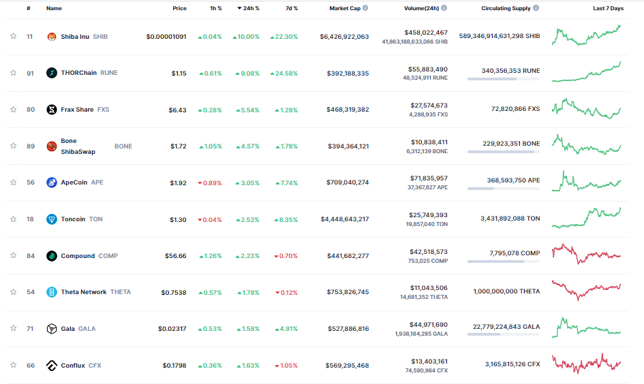
Task: Click the Theta Network logo icon
Action: [x=52, y=292]
